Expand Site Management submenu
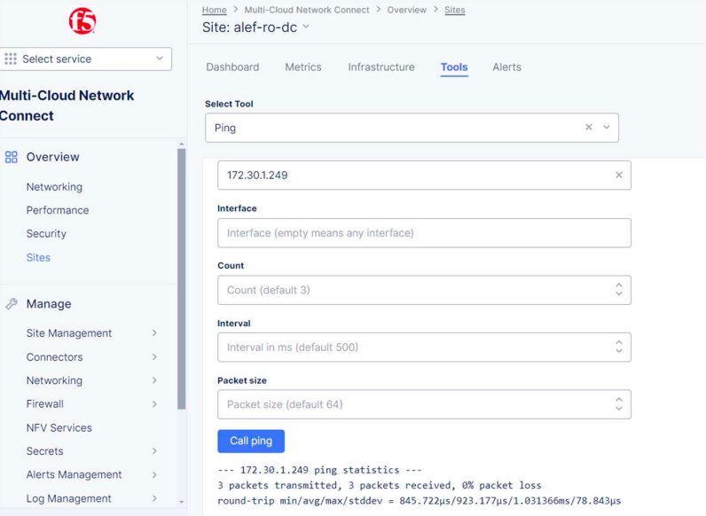Viewport: 706px width, 516px height. tap(154, 333)
